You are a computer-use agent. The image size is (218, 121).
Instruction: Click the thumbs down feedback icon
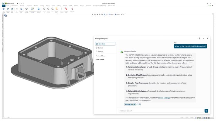coord(140,104)
